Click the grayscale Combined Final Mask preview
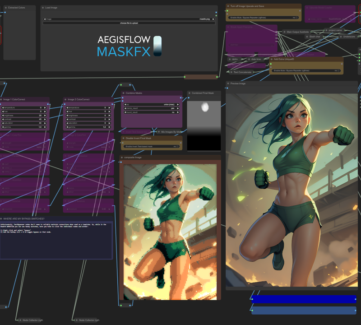361x325 pixels. click(x=204, y=126)
